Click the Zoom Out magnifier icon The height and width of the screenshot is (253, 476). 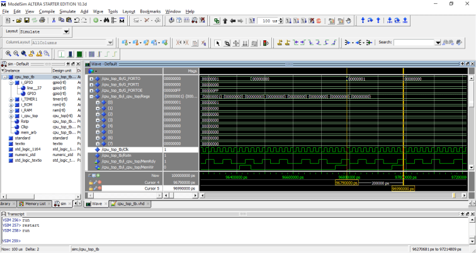[x=16, y=53]
